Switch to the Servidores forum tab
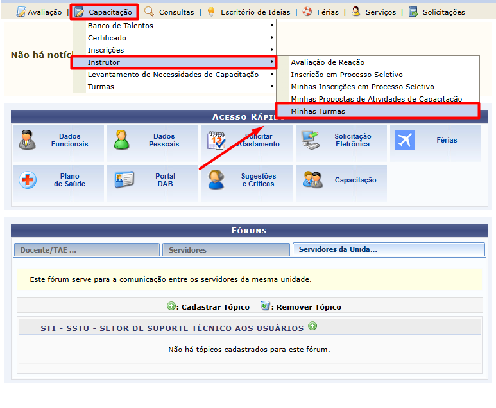This screenshot has height=408, width=496. pyautogui.click(x=226, y=250)
